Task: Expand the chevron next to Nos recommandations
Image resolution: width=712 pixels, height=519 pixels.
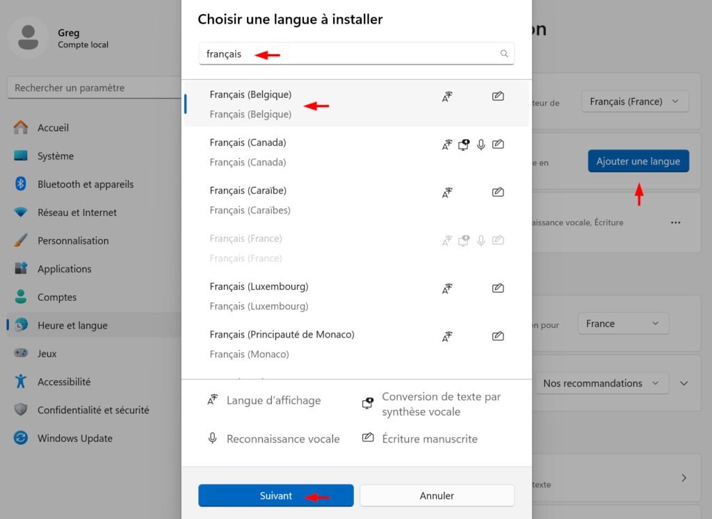Action: (684, 384)
